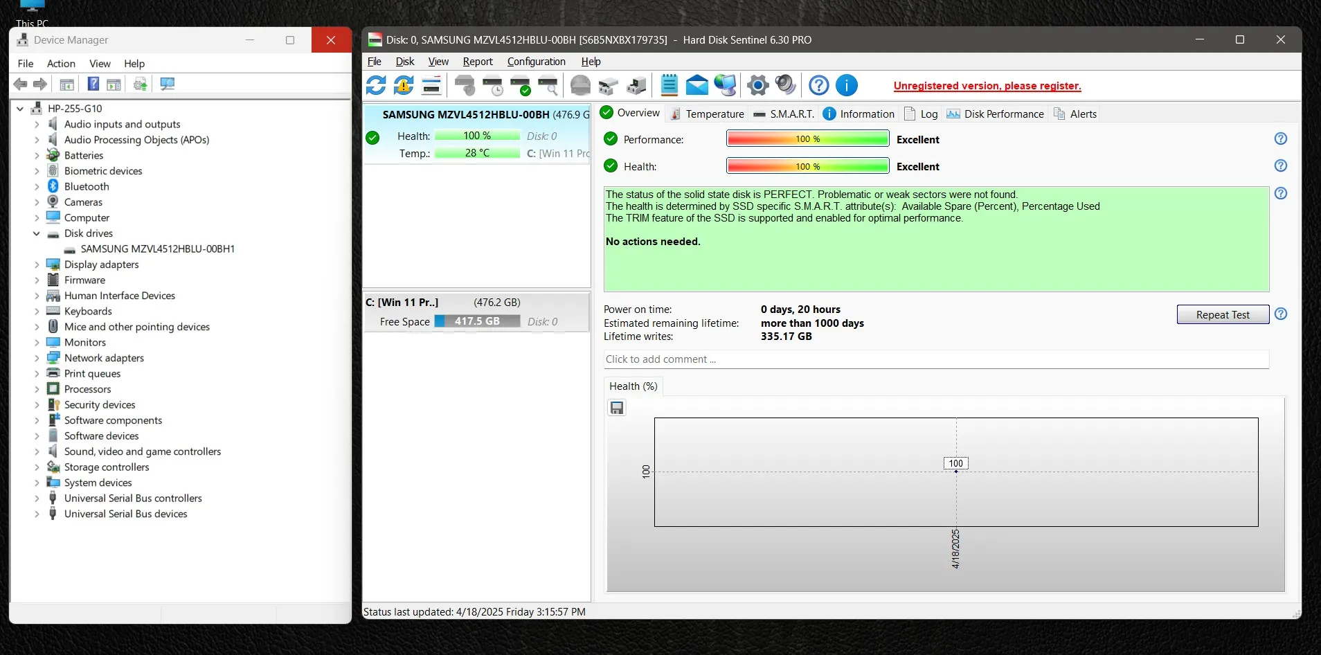Click the globe and monitor network icon

coord(725,85)
